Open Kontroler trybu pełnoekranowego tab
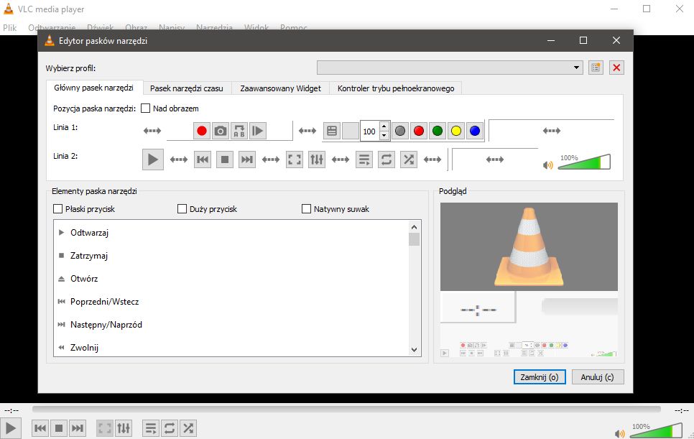This screenshot has height=439, width=694. click(396, 88)
